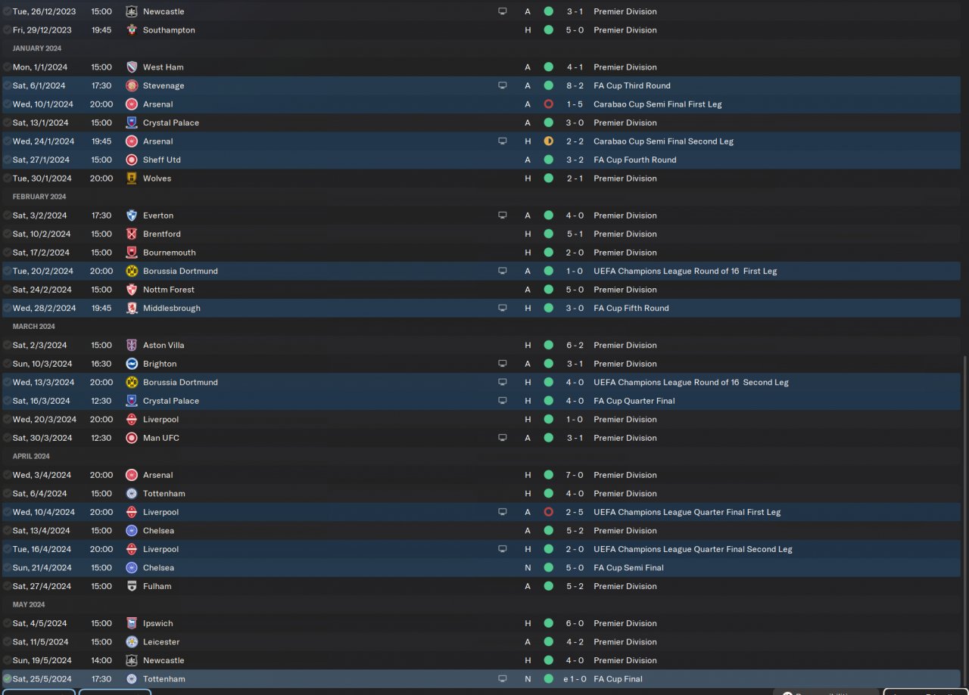Click the TV icon on the FA Cup Final row
The height and width of the screenshot is (695, 969).
tap(502, 679)
